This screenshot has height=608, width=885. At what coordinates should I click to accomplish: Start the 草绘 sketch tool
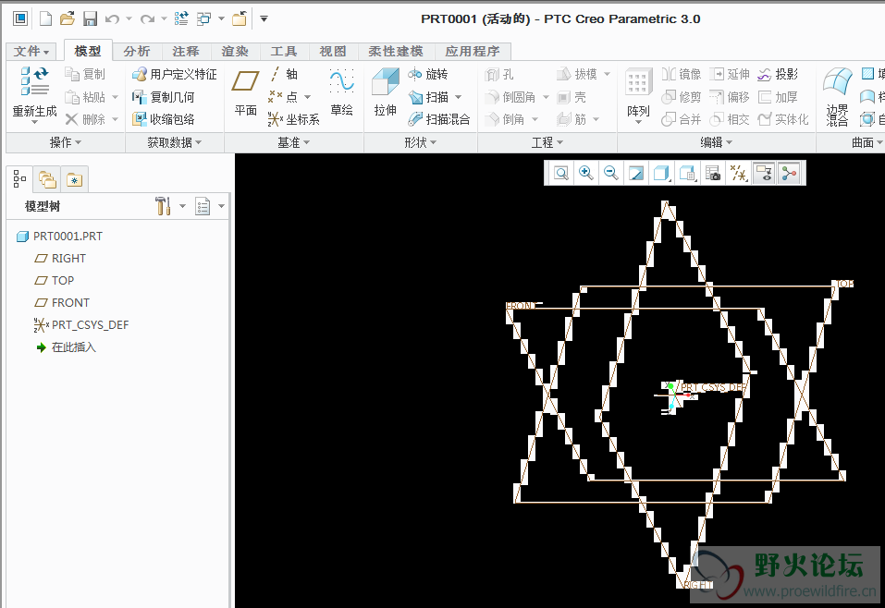tap(341, 93)
